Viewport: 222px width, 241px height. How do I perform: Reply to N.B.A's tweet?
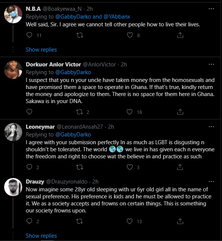[x=29, y=35]
